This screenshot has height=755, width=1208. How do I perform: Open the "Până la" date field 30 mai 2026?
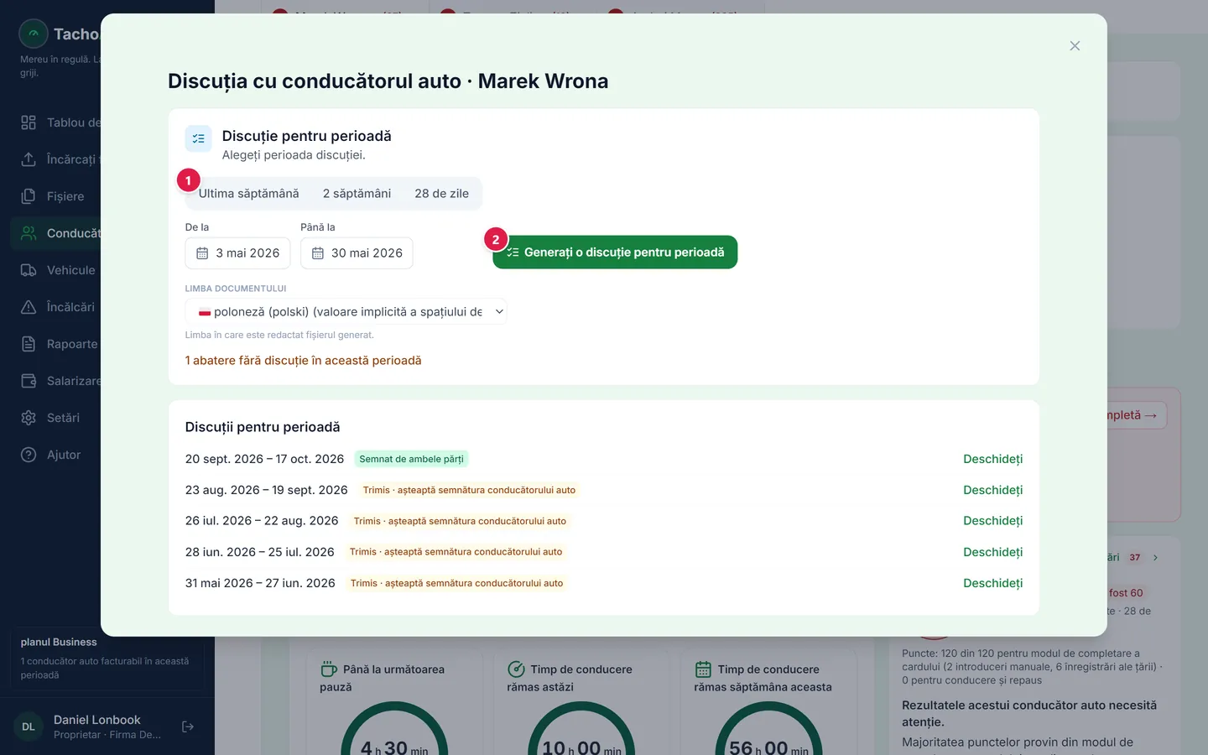coord(357,253)
